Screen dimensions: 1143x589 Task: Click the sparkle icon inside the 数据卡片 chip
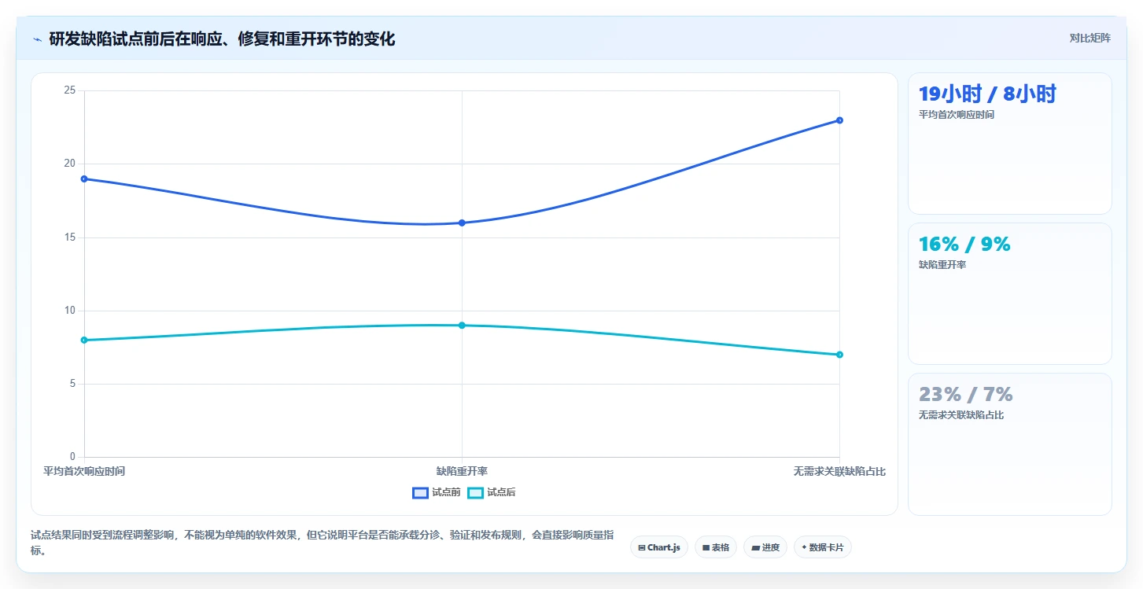[x=804, y=547]
